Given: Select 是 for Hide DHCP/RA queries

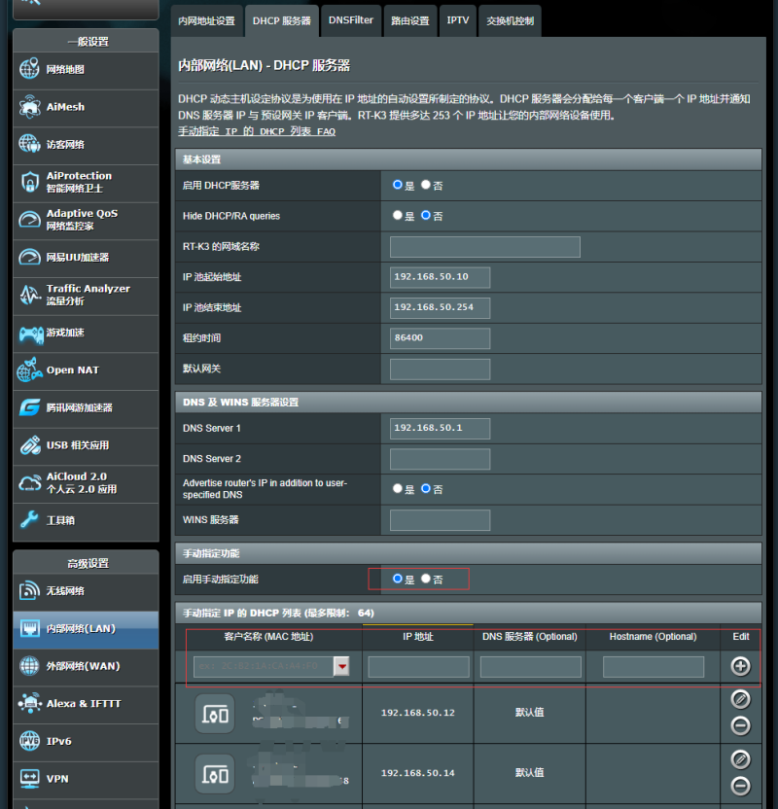Looking at the screenshot, I should [x=397, y=216].
